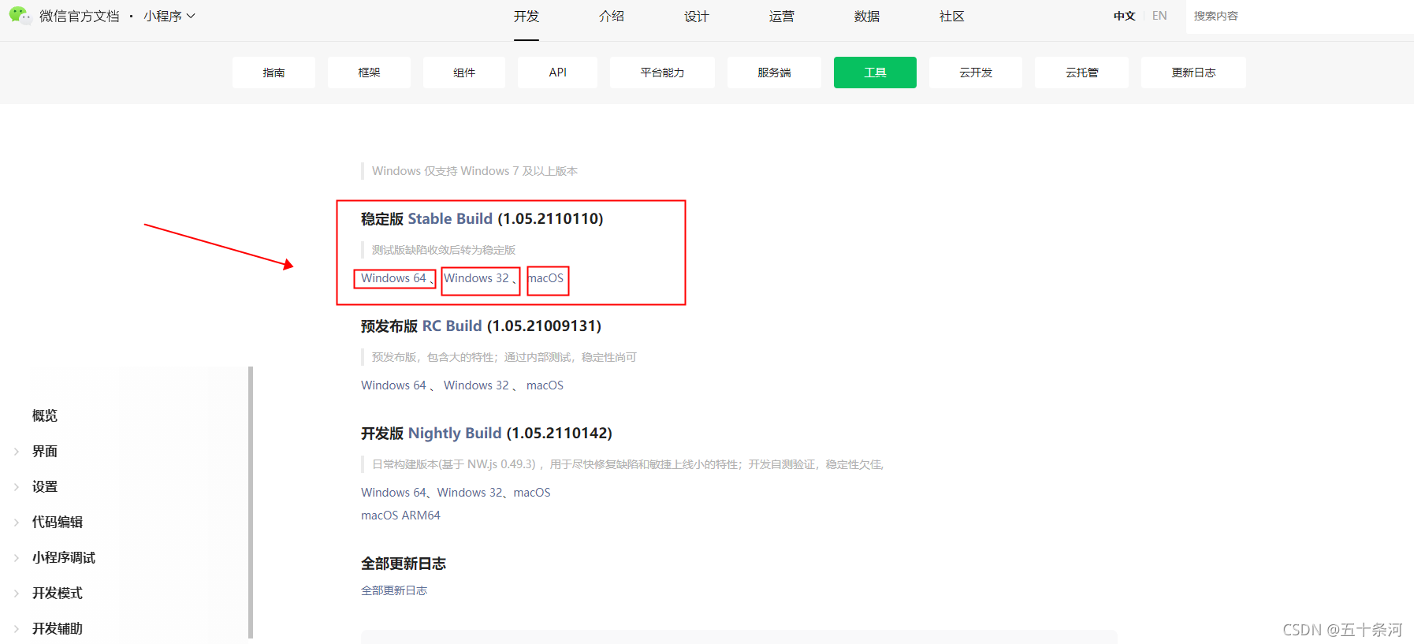Viewport: 1414px width, 644px height.
Task: Open 界面 sidebar item
Action: point(45,451)
